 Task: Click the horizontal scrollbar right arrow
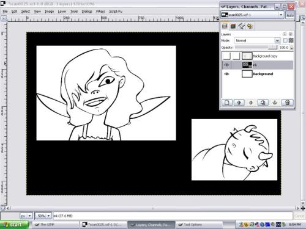297,208
